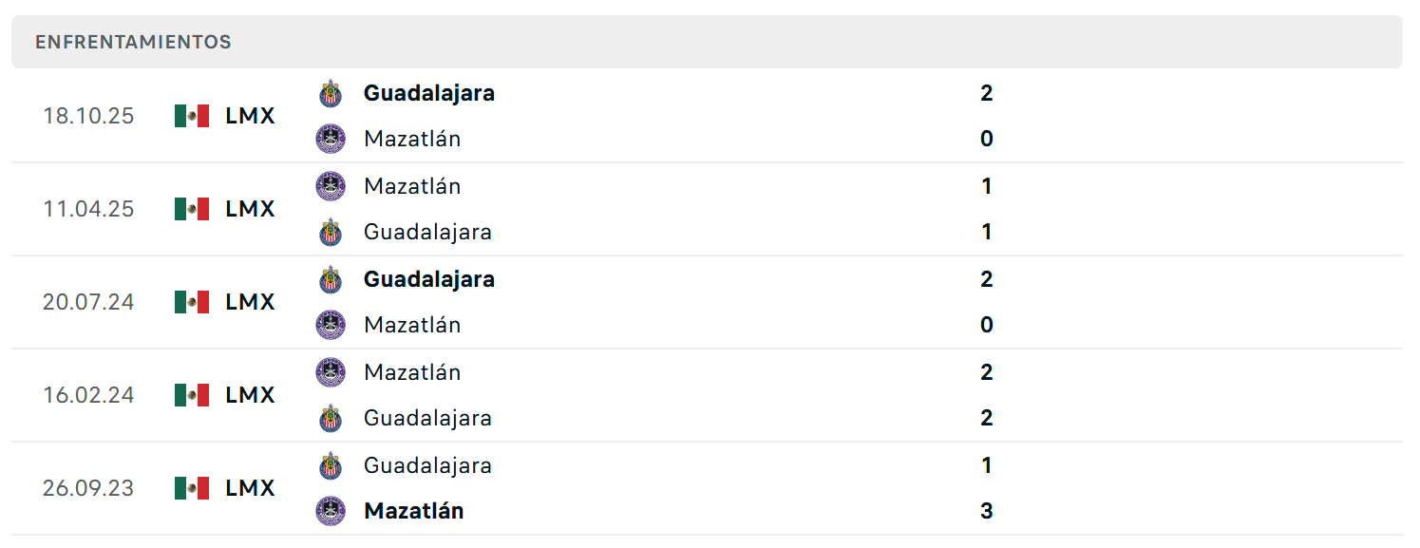Open LMX league link for 26.09.23
The width and height of the screenshot is (1420, 548).
251,488
